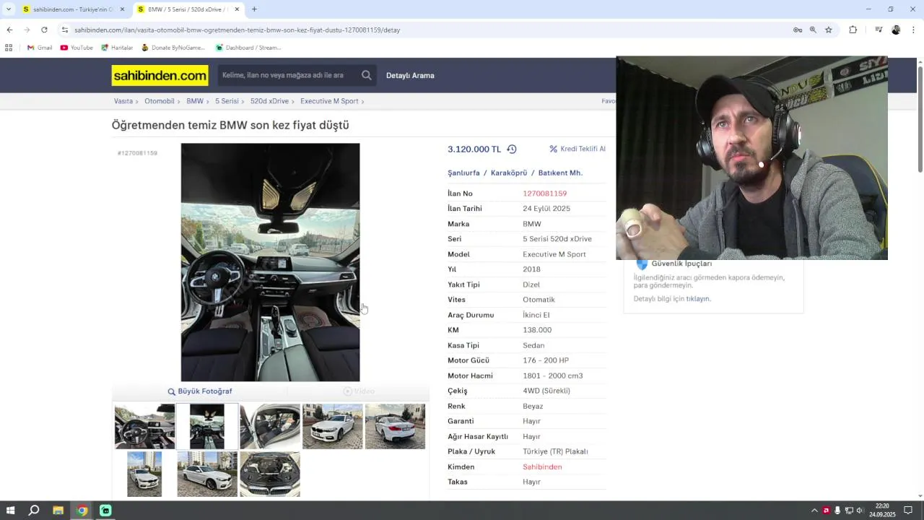Close the sahibinden.com Türkiye'nin tab
This screenshot has width=924, height=520.
[122, 9]
